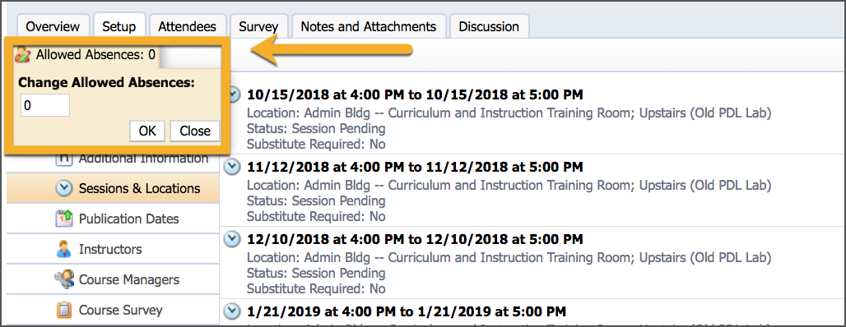Click the Sessions & Locations clock icon

pyautogui.click(x=64, y=188)
